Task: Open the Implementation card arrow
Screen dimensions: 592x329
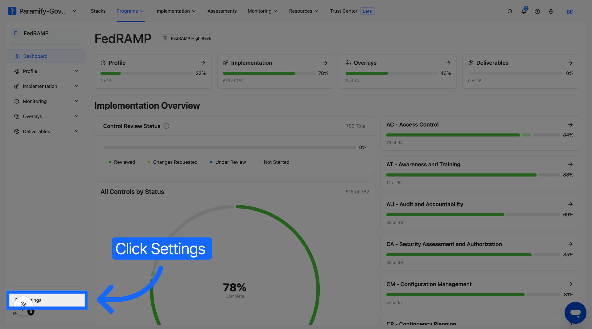Action: tap(325, 63)
